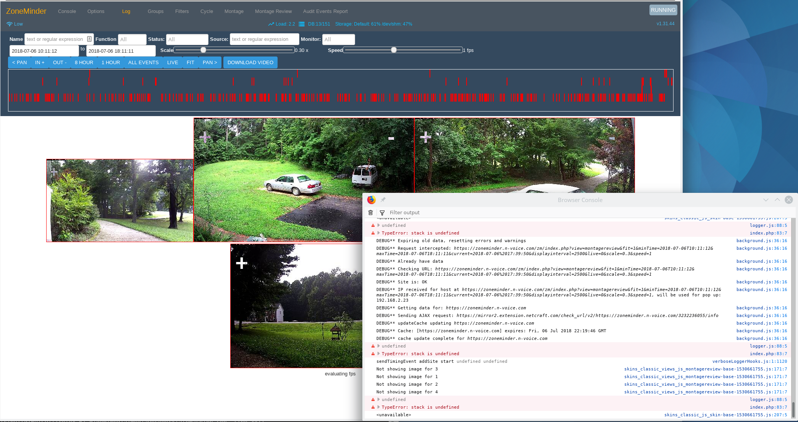Clear the Browser Console output with trash icon
798x422 pixels.
click(370, 213)
